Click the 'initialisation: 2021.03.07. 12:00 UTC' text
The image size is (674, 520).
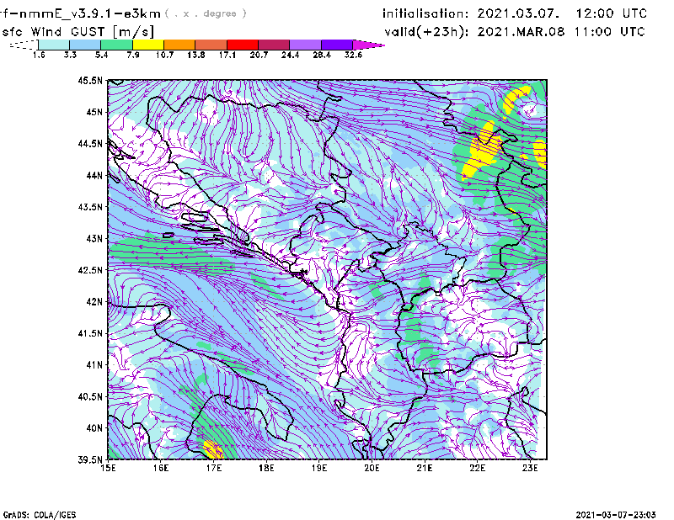click(515, 13)
